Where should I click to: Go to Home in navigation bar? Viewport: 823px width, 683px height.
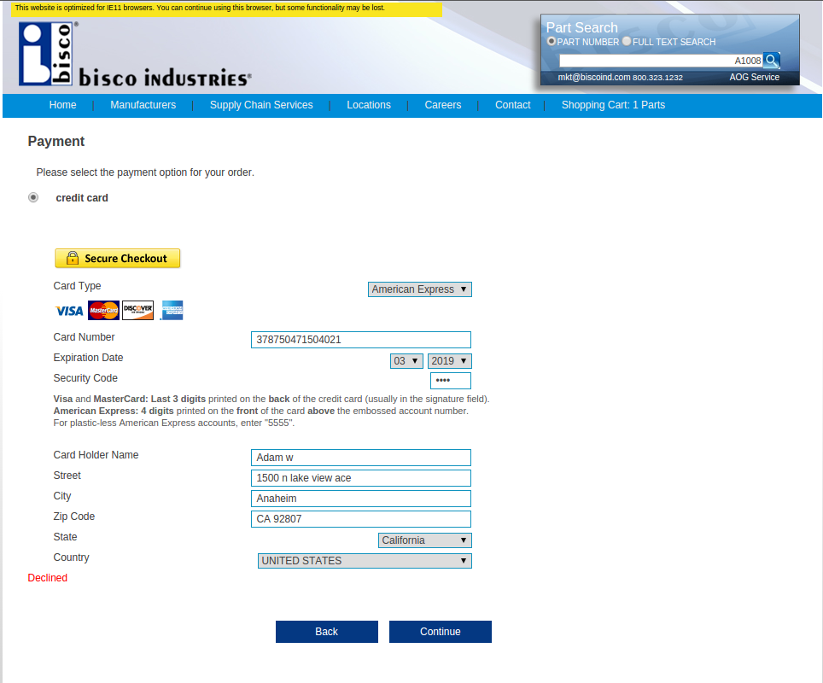(63, 105)
